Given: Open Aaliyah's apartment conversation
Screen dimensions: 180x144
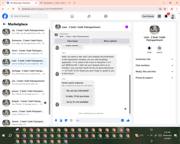Looking at the screenshot, I should click(24, 103).
